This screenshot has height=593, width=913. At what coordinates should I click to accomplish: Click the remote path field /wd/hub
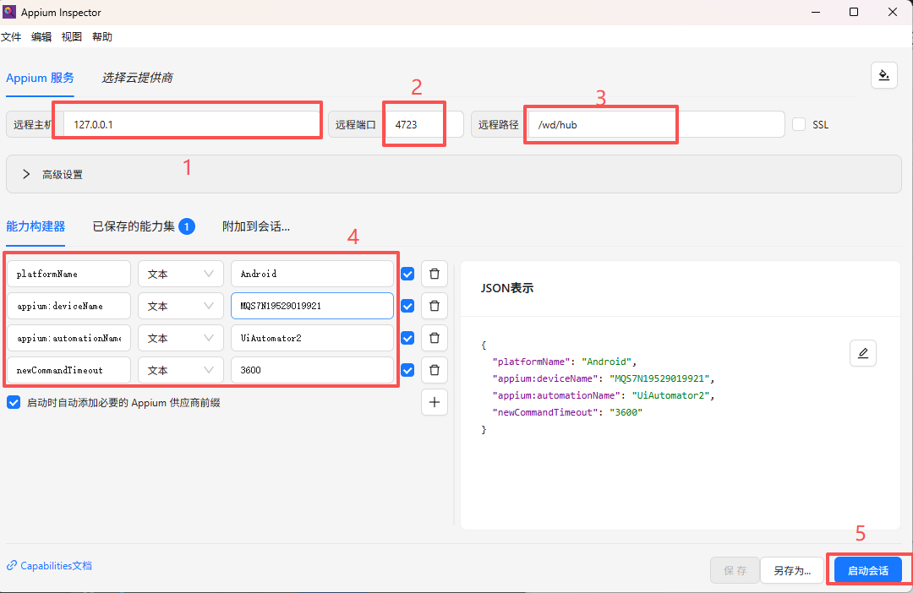click(x=657, y=124)
